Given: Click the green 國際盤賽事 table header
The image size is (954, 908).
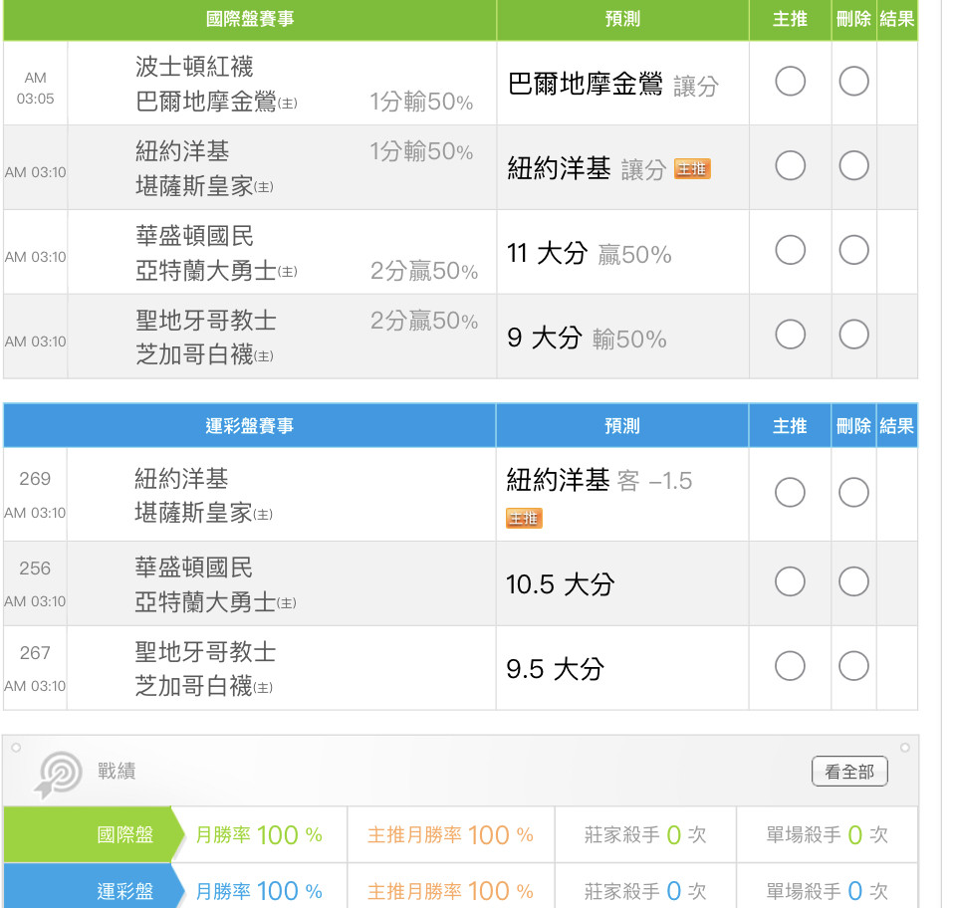Looking at the screenshot, I should point(250,19).
